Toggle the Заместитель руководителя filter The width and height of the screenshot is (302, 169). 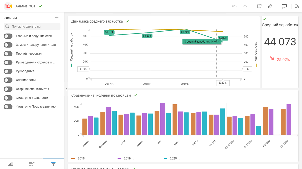tap(8, 45)
